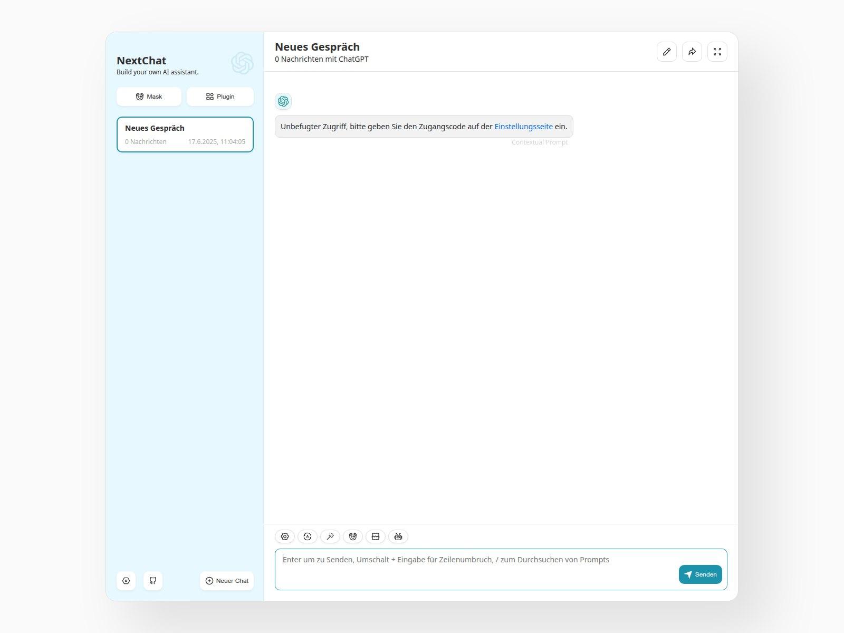Toggle auto theme icon with letter A
Image resolution: width=844 pixels, height=633 pixels.
pos(308,536)
